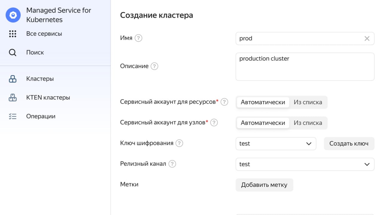Click the Clusters sidebar icon
The image size is (383, 215).
coord(13,79)
